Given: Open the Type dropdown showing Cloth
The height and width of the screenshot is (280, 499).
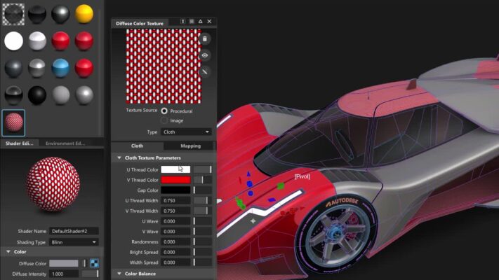Looking at the screenshot, I should 186,132.
